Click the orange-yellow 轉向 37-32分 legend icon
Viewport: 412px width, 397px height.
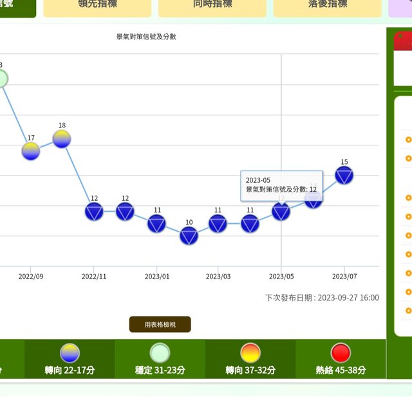250,353
